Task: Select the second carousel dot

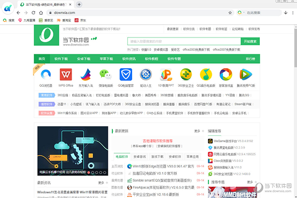Action: (93, 172)
